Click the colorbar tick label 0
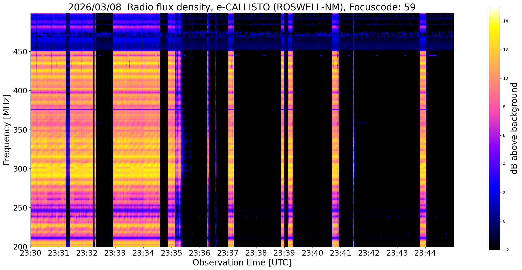Screen dimensions: 522x270 tap(504, 221)
